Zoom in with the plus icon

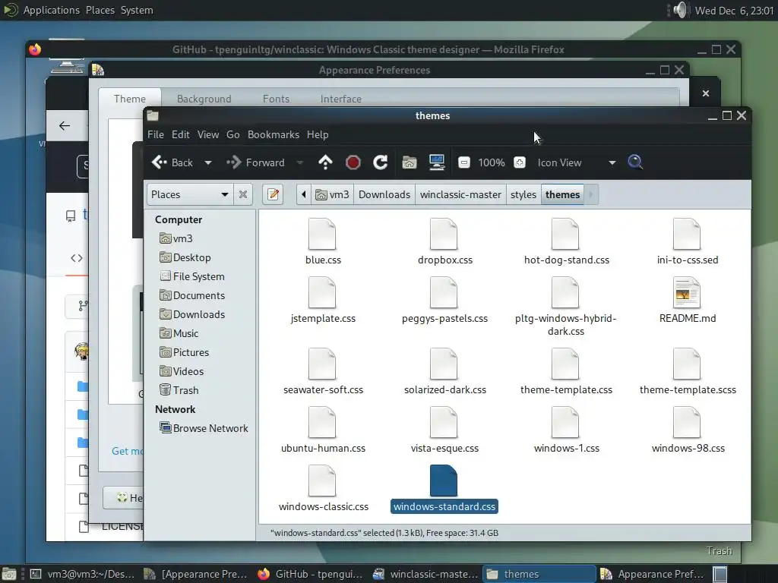tap(519, 162)
